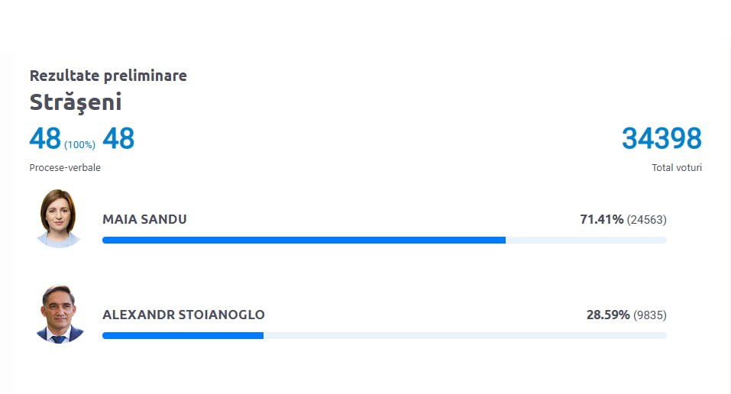The image size is (731, 394).
Task: Click the 34398 total votes number
Action: (x=661, y=138)
